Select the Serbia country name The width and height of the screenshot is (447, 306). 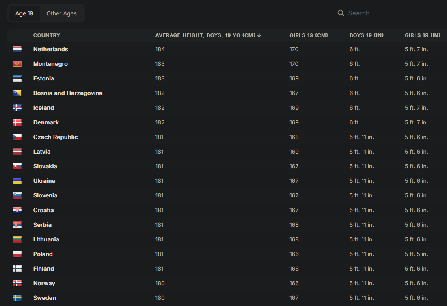click(x=42, y=225)
